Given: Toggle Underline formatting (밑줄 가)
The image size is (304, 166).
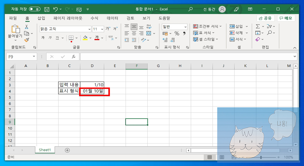Looking at the screenshot, I should tap(57, 38).
